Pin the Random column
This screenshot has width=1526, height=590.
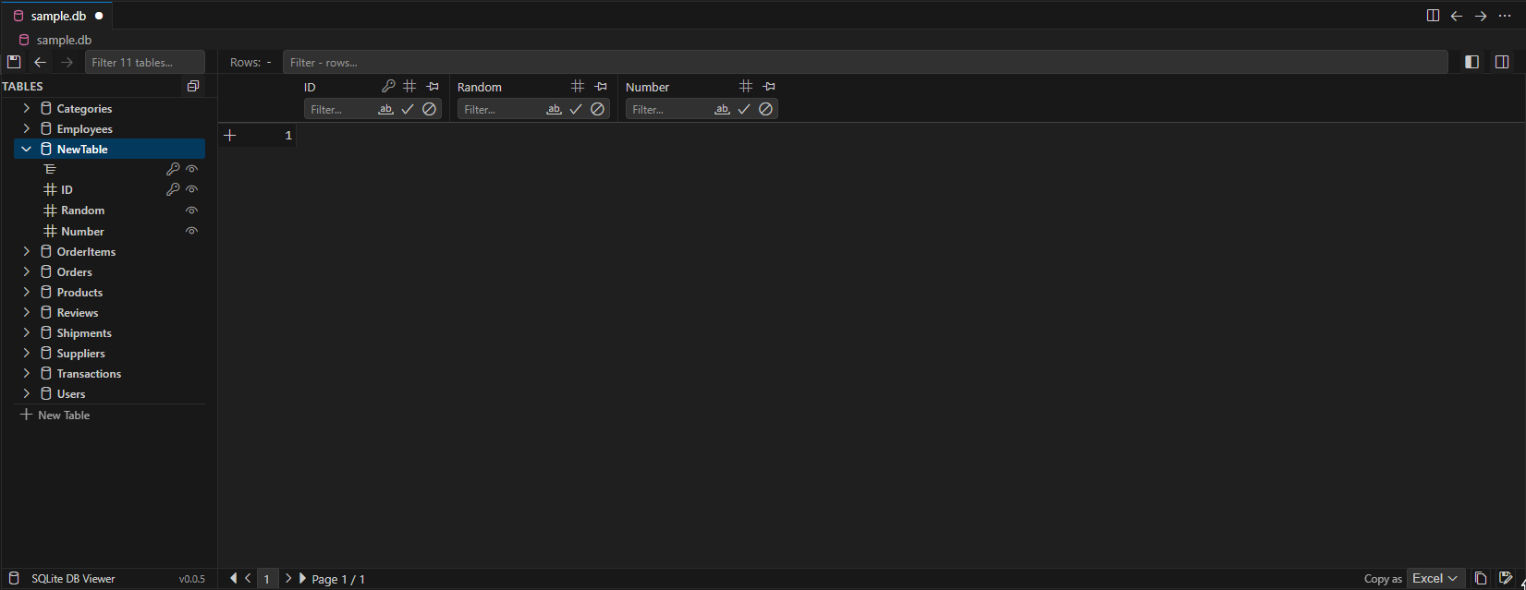click(x=600, y=86)
